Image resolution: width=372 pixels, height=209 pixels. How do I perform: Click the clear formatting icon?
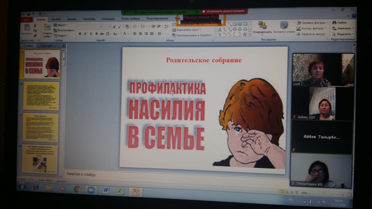click(x=127, y=27)
